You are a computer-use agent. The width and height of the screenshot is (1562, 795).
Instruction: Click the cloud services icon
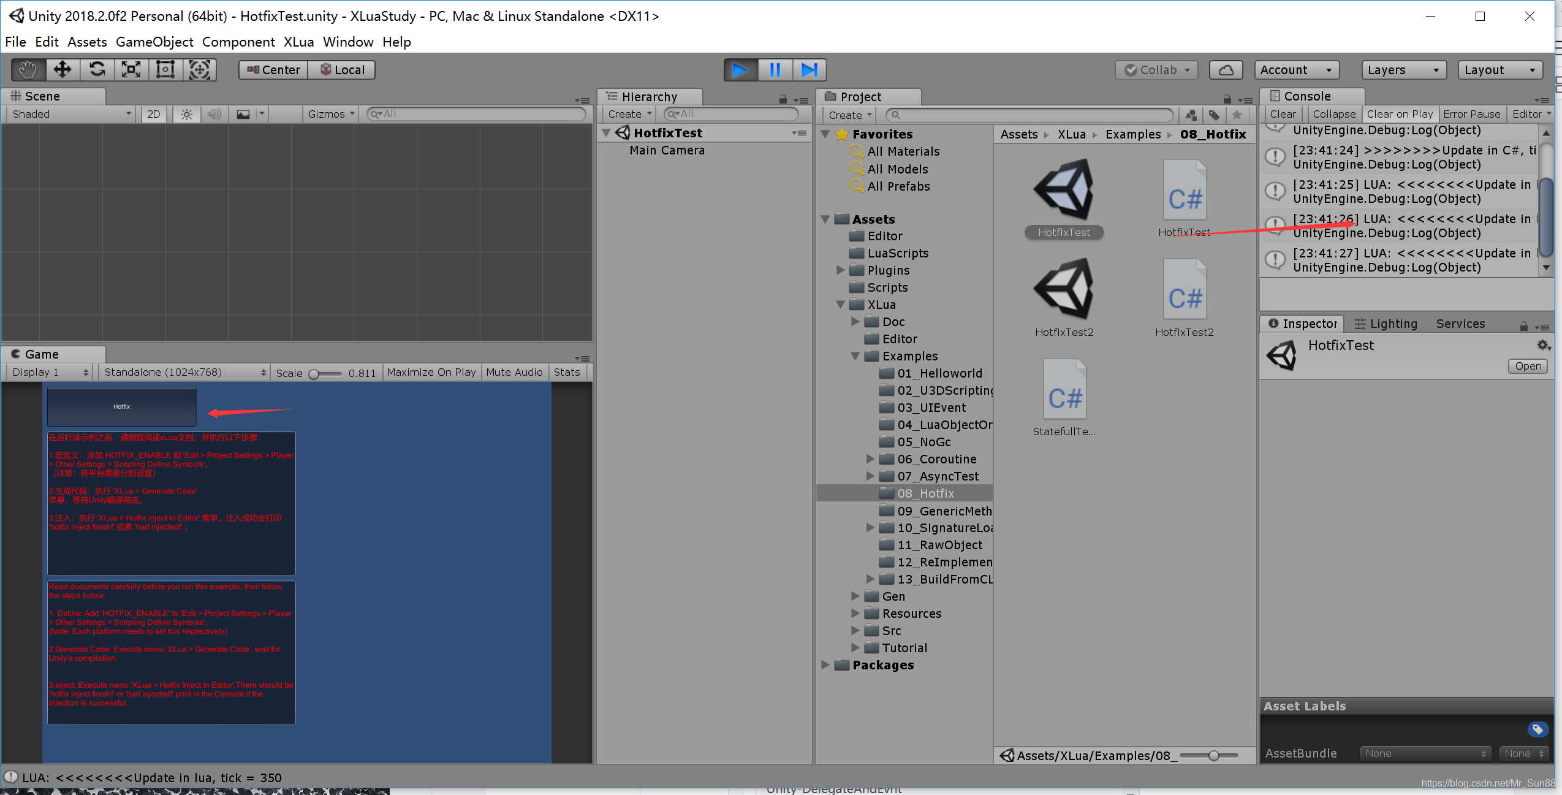click(1226, 70)
